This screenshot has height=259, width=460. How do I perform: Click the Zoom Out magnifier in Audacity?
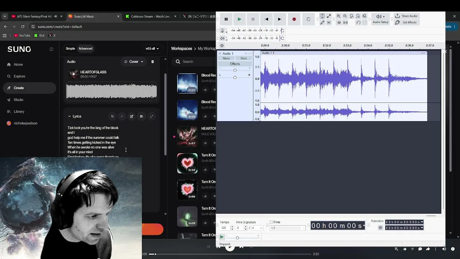click(x=345, y=16)
